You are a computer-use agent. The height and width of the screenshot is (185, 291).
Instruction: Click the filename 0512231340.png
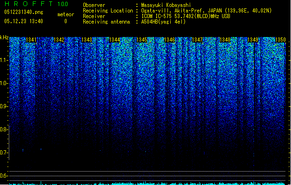tap(24, 12)
